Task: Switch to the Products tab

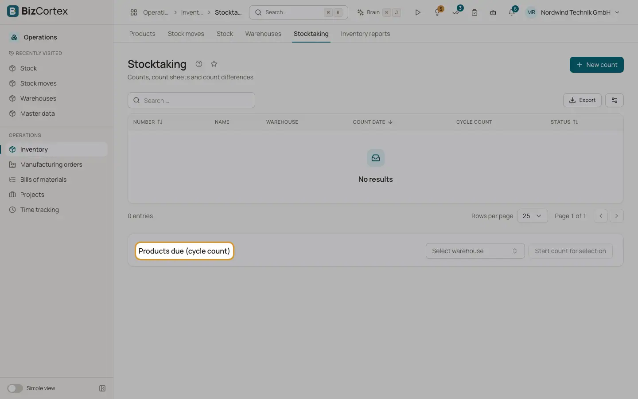Action: (142, 34)
